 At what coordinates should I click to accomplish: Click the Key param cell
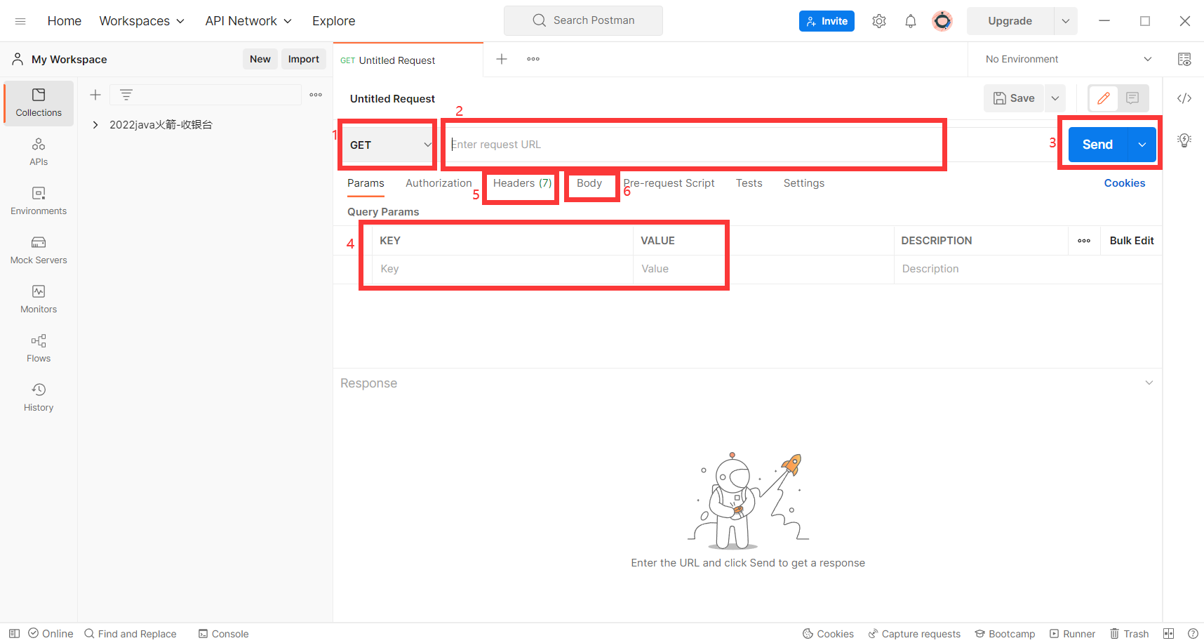coord(502,269)
